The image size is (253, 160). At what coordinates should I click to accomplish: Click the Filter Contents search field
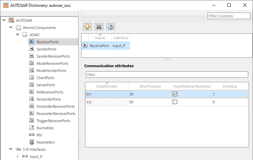[x=229, y=16]
